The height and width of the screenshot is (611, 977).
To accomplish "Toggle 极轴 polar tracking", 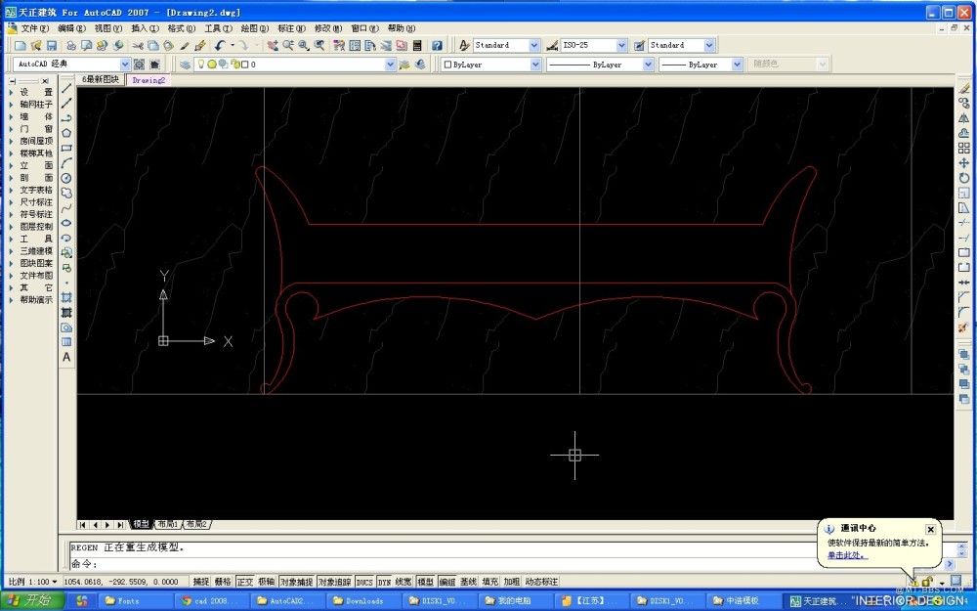I will click(267, 582).
